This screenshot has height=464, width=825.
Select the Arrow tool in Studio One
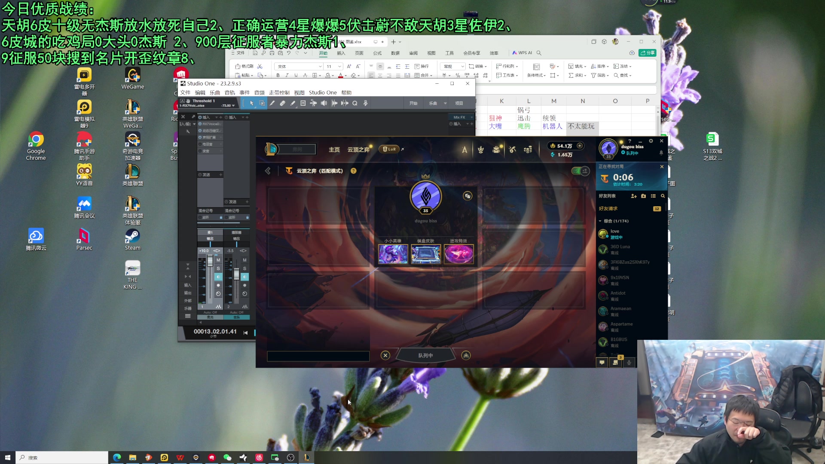[x=252, y=103]
